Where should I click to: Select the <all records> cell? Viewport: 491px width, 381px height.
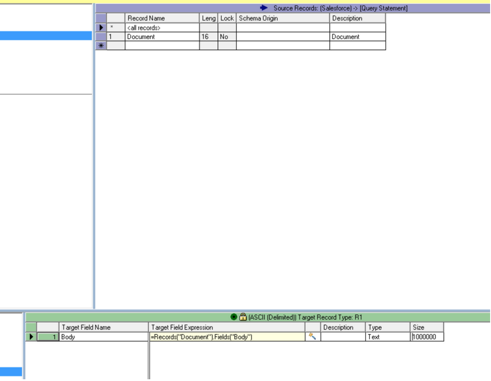click(162, 28)
